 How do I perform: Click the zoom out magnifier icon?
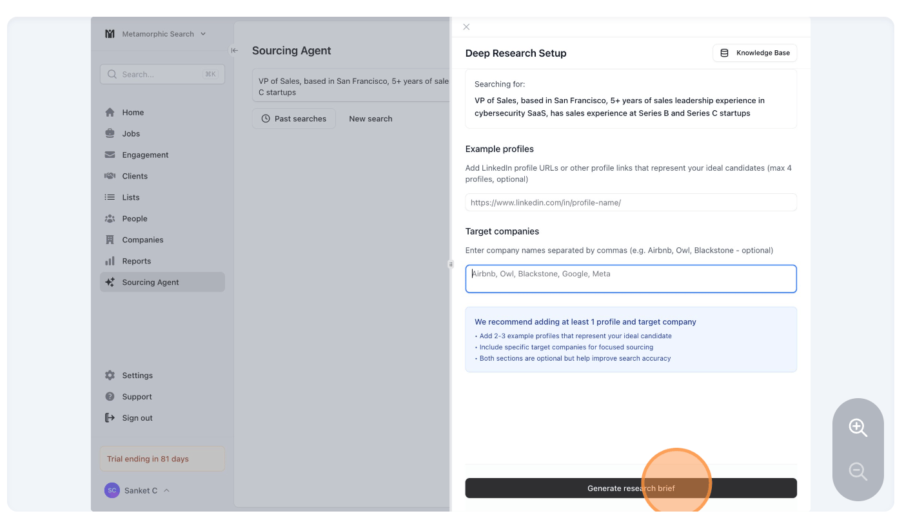pos(858,471)
